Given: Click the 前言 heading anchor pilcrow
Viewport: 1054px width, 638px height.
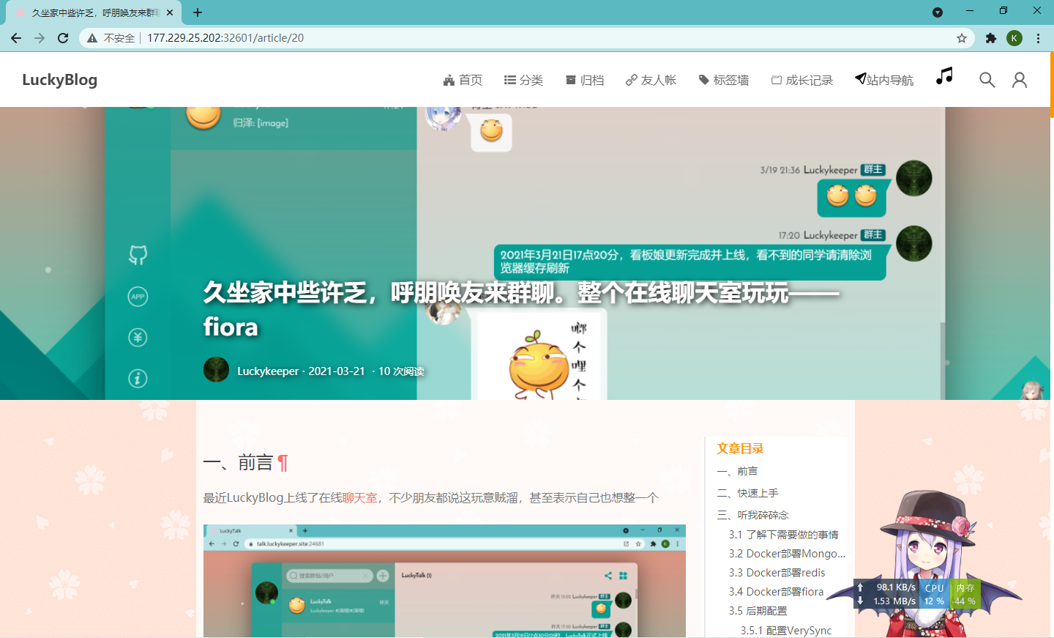Looking at the screenshot, I should (x=283, y=463).
